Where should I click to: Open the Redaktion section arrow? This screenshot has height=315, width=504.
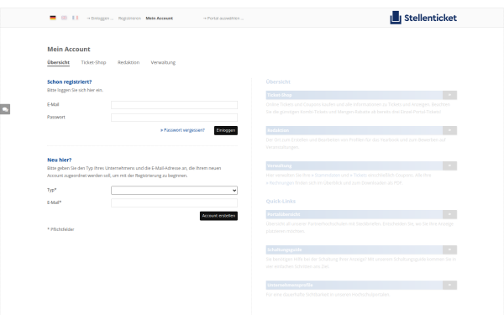[x=449, y=130]
